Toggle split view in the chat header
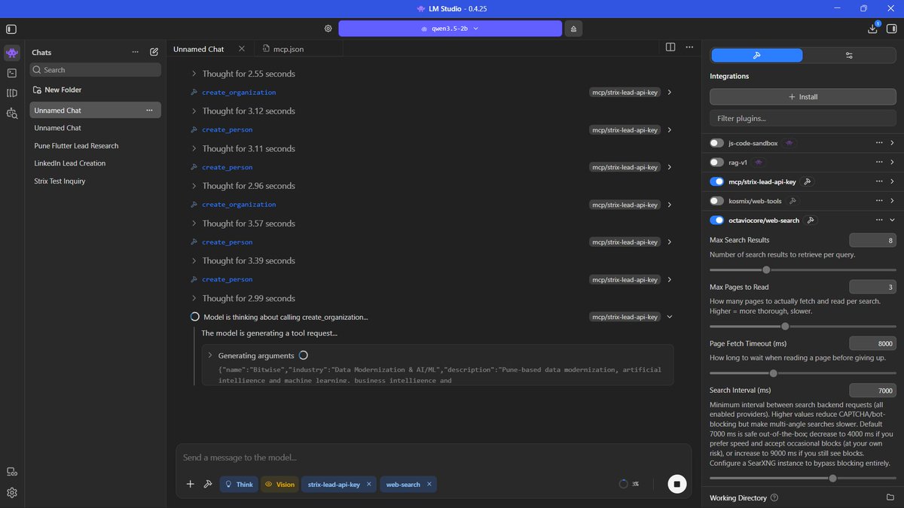This screenshot has height=508, width=904. coord(670,47)
